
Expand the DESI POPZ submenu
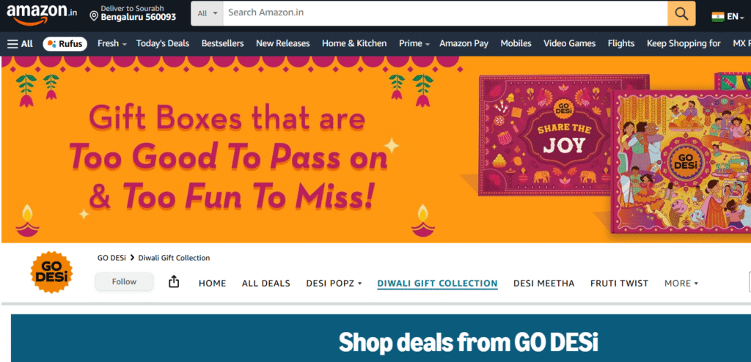tap(334, 284)
